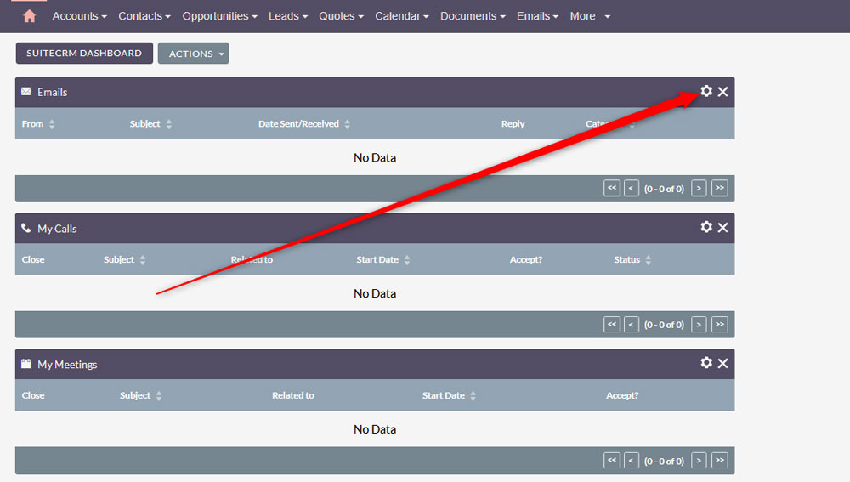Go to last page in My Meetings
Viewport: 850px width, 482px height.
[719, 460]
